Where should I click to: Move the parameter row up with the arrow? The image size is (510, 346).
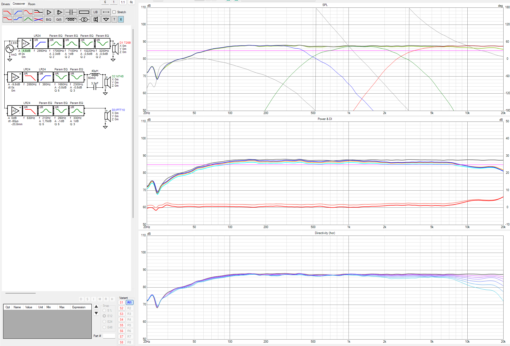tap(96, 307)
